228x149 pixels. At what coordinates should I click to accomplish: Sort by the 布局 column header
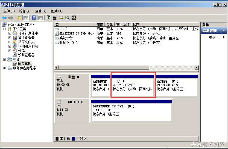pos(100,24)
